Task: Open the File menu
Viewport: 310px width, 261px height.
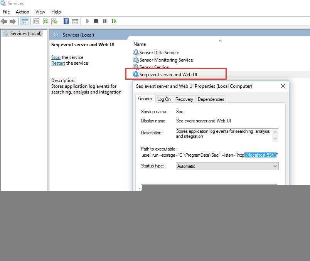Action: click(6, 12)
